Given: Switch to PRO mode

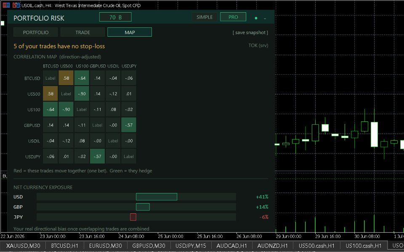Looking at the screenshot, I should [x=233, y=17].
